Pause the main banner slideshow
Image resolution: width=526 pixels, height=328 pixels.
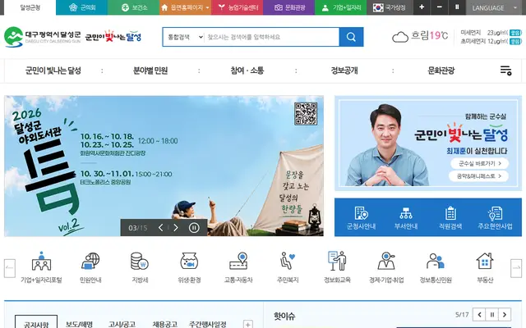click(194, 228)
